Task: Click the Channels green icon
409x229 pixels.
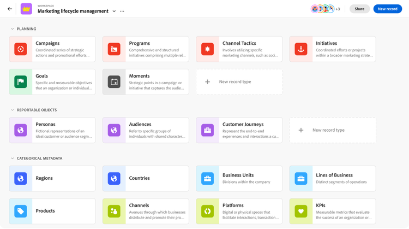Action: click(x=114, y=211)
